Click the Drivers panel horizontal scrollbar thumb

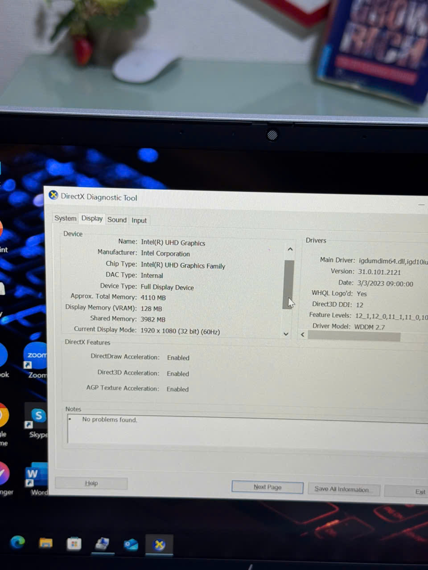[354, 336]
